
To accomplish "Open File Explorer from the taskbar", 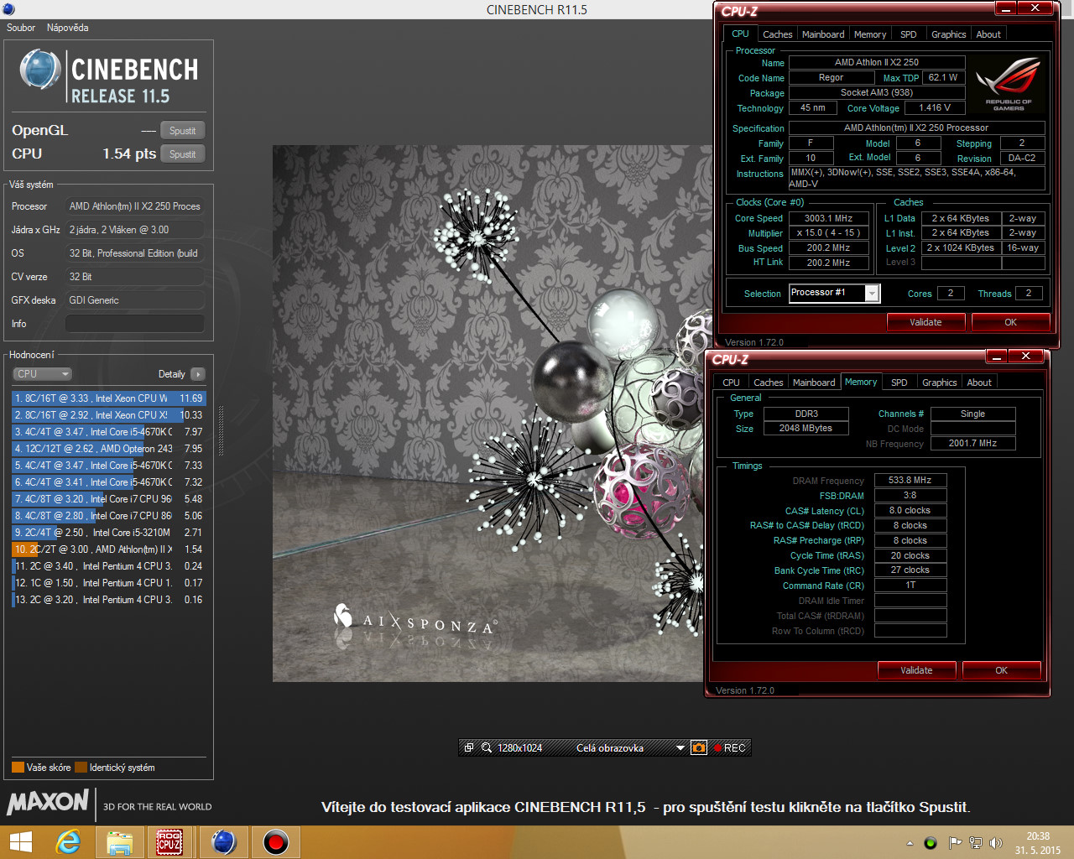I will point(119,842).
